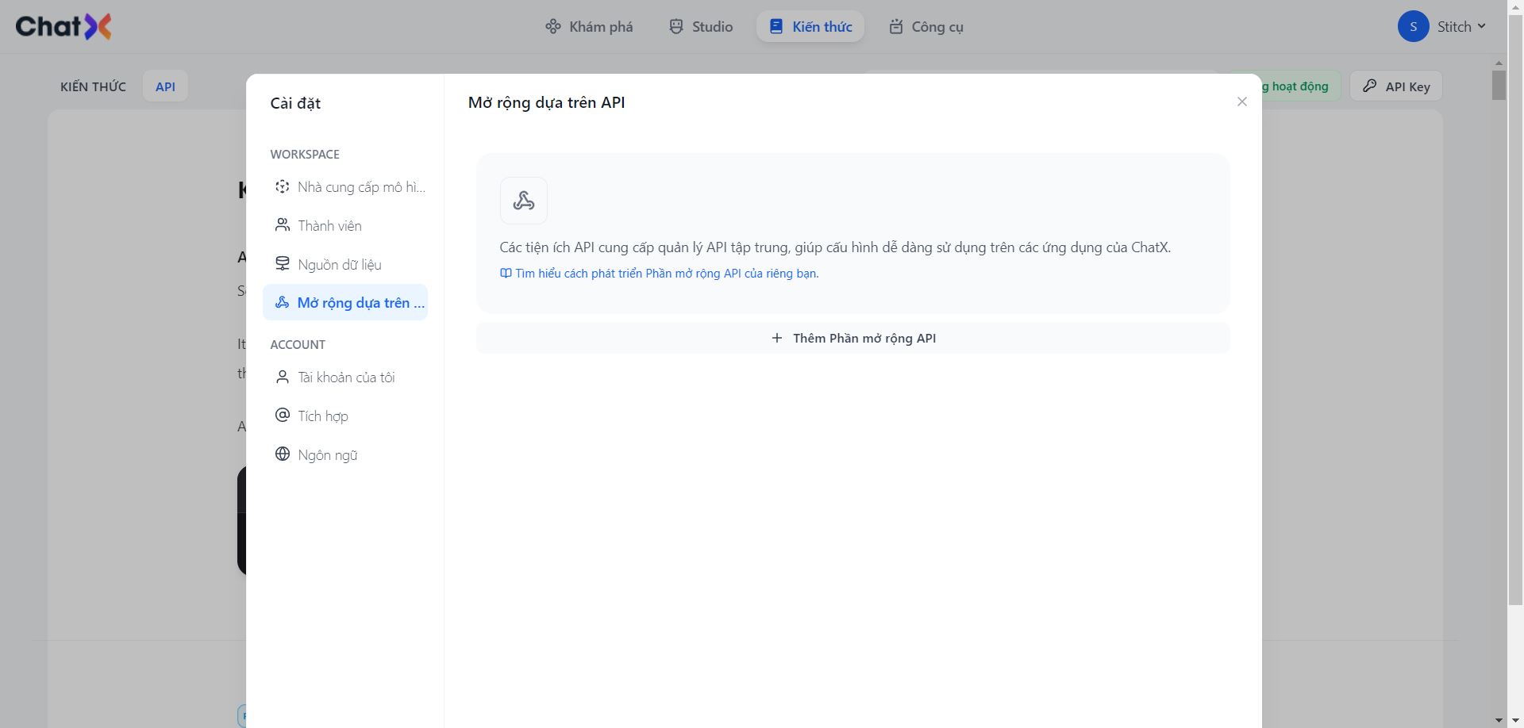Select Tài khoản của tôi in sidebar
The width and height of the screenshot is (1524, 728).
346,377
